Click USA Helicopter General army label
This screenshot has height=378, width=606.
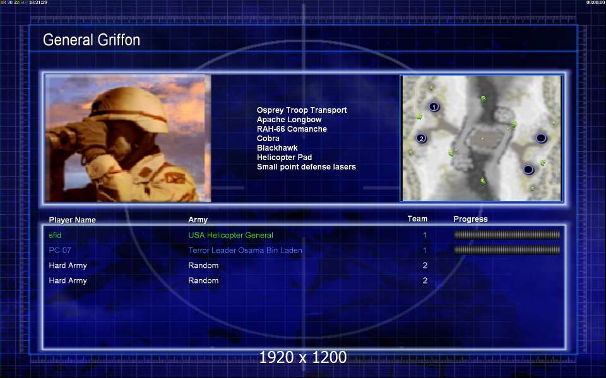tap(231, 235)
